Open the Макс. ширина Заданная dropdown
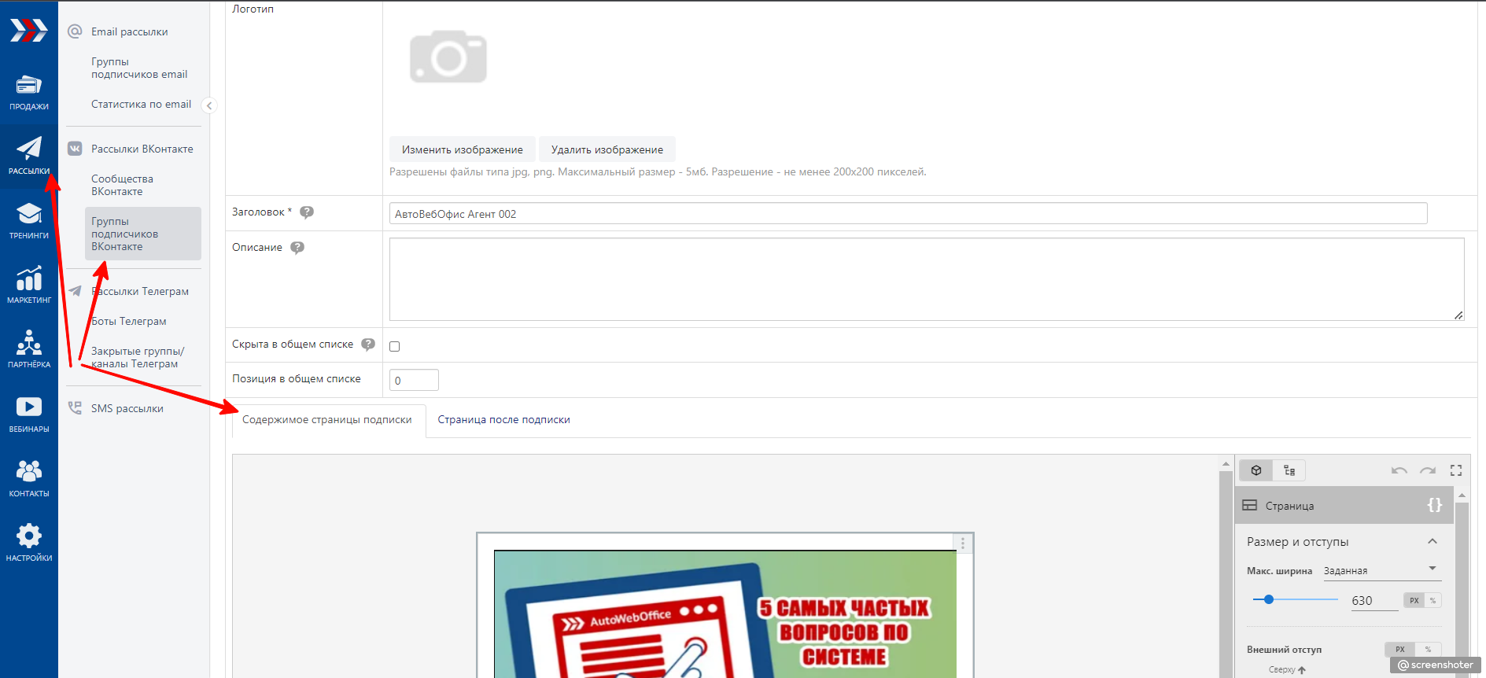Image resolution: width=1486 pixels, height=678 pixels. click(1381, 570)
